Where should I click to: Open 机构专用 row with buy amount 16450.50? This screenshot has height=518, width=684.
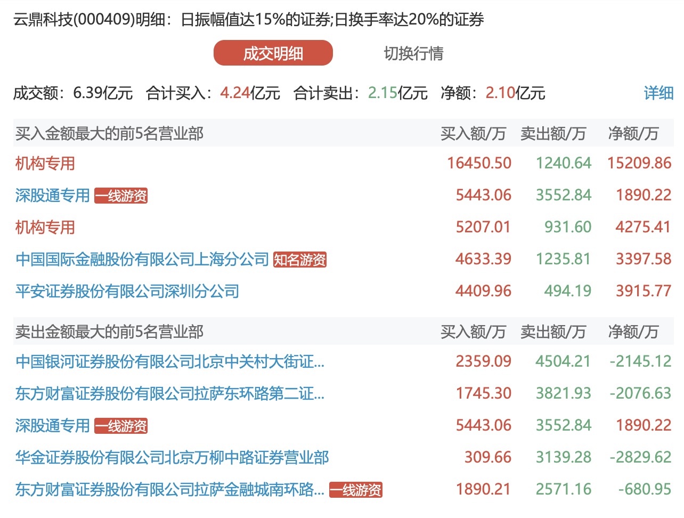tap(45, 164)
